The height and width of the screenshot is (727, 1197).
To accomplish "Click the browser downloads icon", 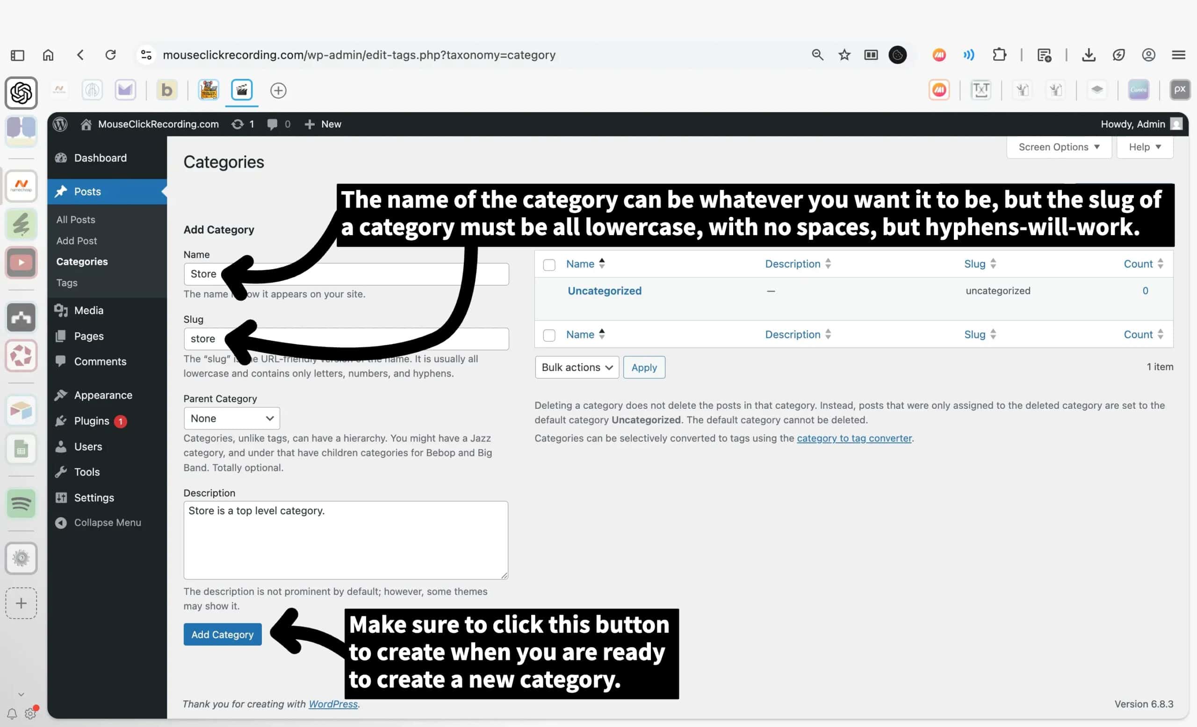I will (x=1089, y=55).
